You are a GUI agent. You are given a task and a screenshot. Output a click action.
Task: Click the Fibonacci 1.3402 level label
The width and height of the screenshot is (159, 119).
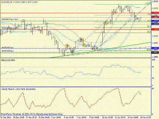tap(148, 3)
